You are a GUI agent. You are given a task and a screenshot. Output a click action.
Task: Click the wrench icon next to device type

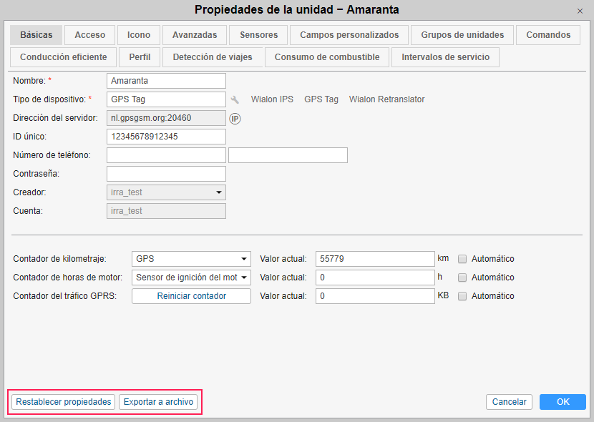tap(235, 99)
